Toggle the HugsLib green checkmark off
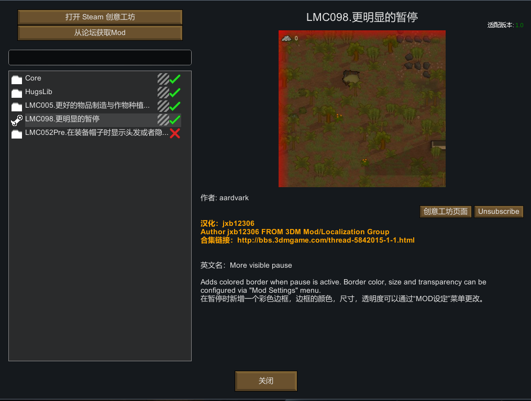This screenshot has width=531, height=401. tap(175, 93)
